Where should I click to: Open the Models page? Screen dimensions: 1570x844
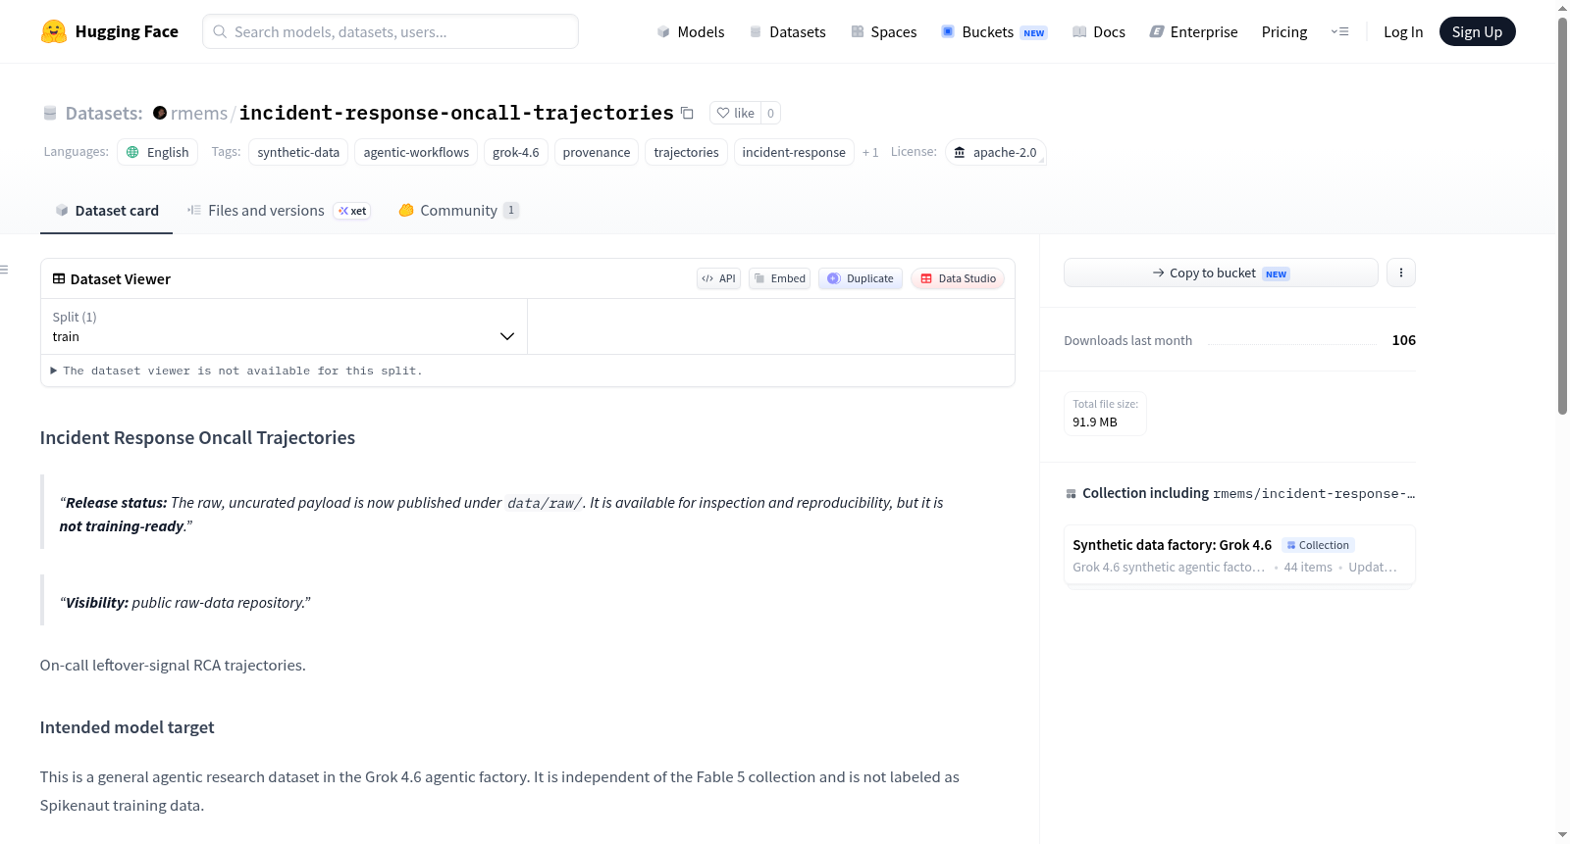[x=691, y=31]
